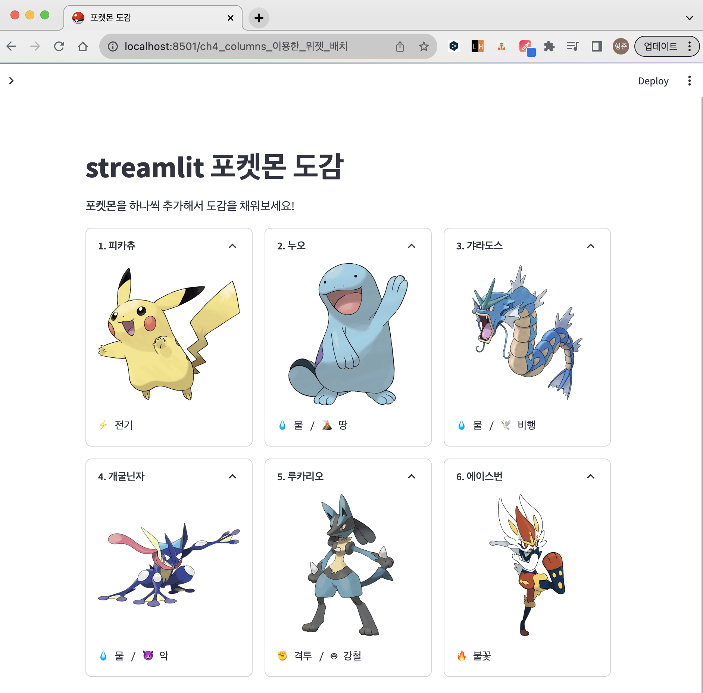Click the Share page icon

[x=400, y=46]
